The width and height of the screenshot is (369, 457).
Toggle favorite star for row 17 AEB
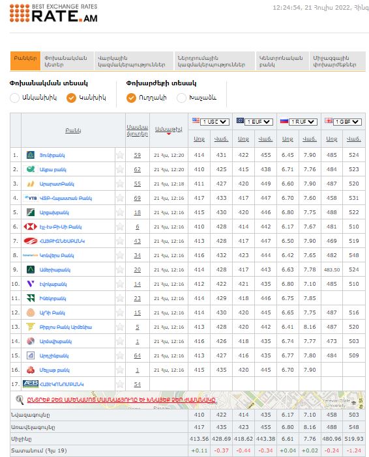point(120,384)
